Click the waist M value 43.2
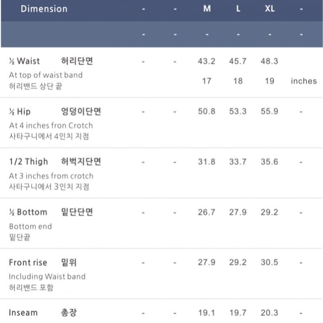This screenshot has width=323, height=323. click(x=206, y=61)
